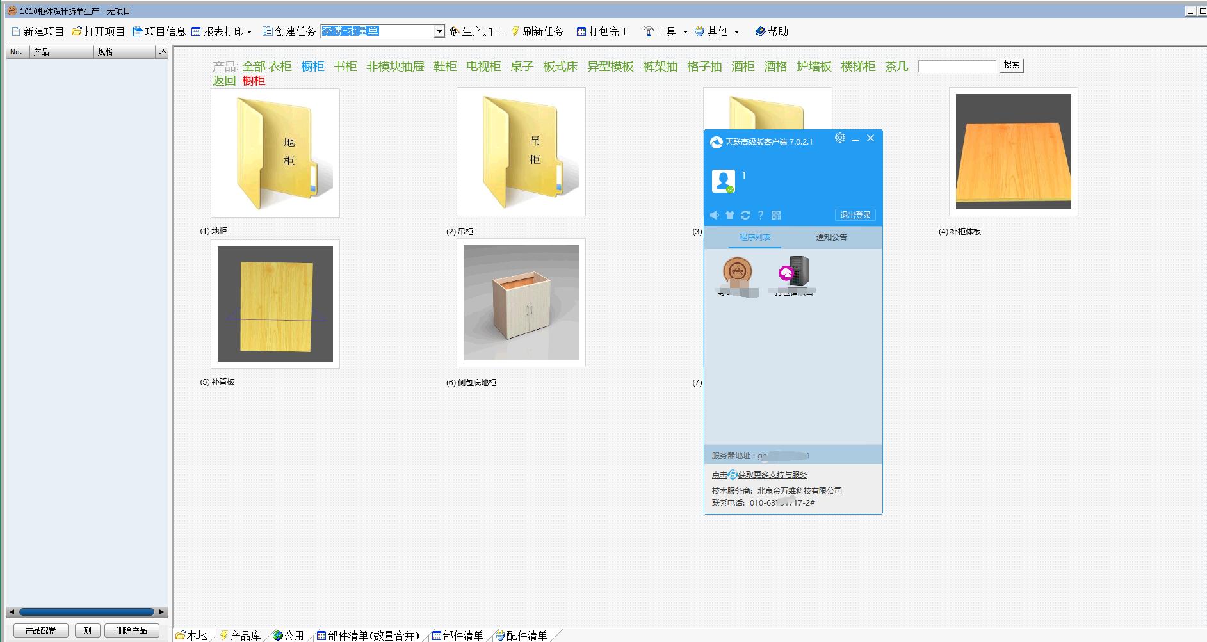Viewport: 1207px width, 642px height.
Task: Expand the 其他 dropdown menu
Action: click(x=736, y=32)
